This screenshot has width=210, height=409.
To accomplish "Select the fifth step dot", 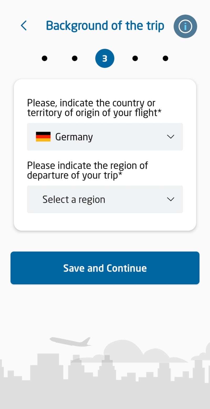I will [x=165, y=58].
